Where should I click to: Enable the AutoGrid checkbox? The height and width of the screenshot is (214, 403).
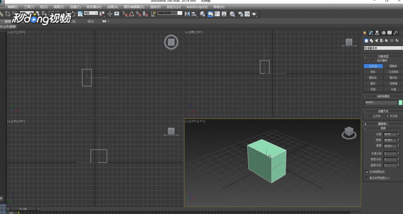pos(373,60)
